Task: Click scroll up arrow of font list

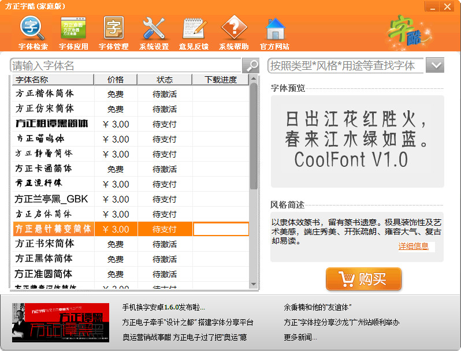Action: point(254,79)
